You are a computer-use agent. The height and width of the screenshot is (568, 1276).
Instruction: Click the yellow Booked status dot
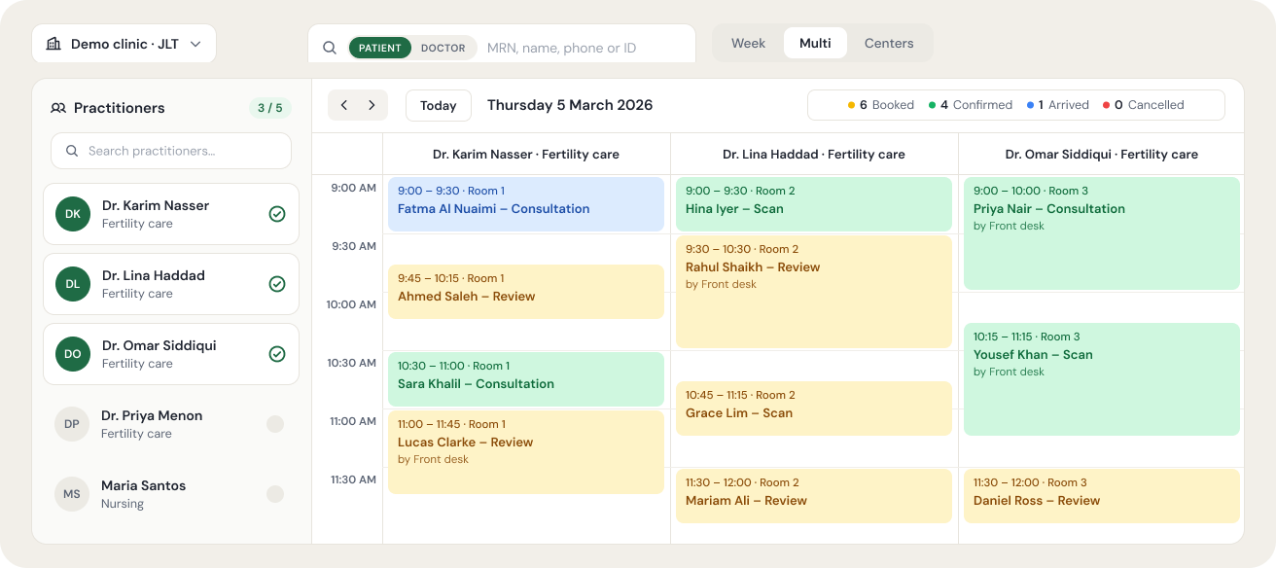point(852,105)
